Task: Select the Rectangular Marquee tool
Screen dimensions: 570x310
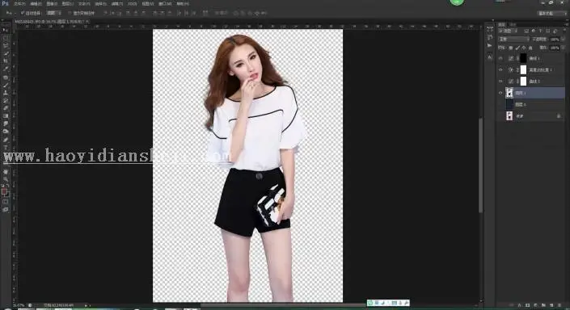Action: click(6, 38)
